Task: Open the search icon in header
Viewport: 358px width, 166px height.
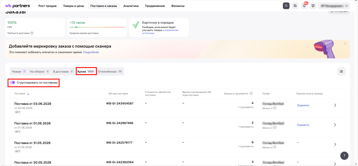Action: [x=286, y=6]
